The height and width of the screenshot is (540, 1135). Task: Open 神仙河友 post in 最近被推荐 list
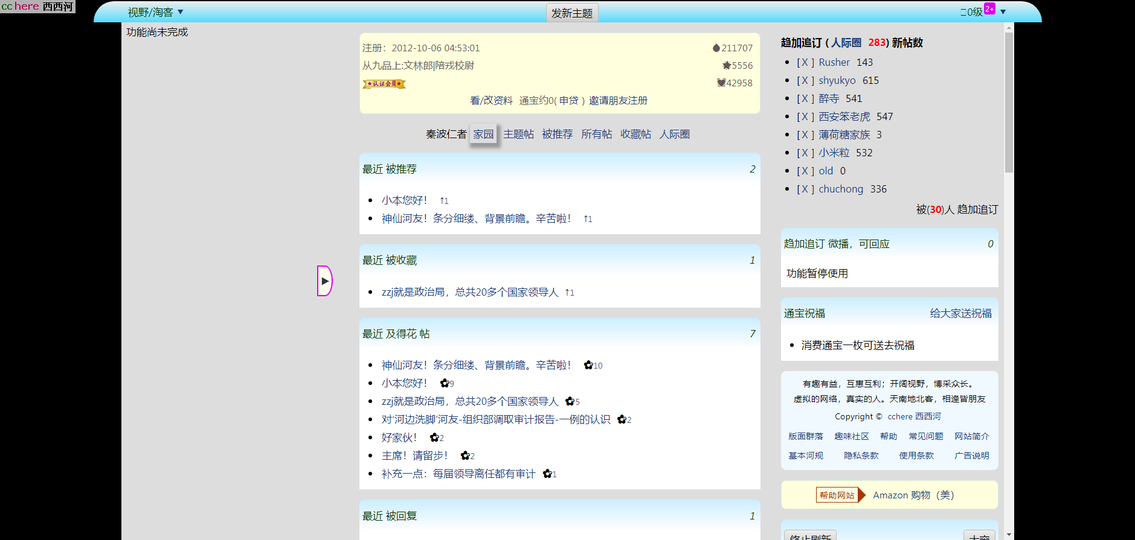477,218
